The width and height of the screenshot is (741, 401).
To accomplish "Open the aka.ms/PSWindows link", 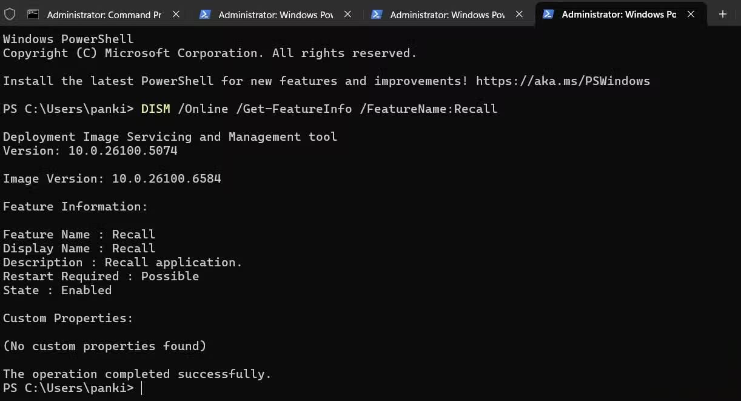I will click(x=563, y=81).
